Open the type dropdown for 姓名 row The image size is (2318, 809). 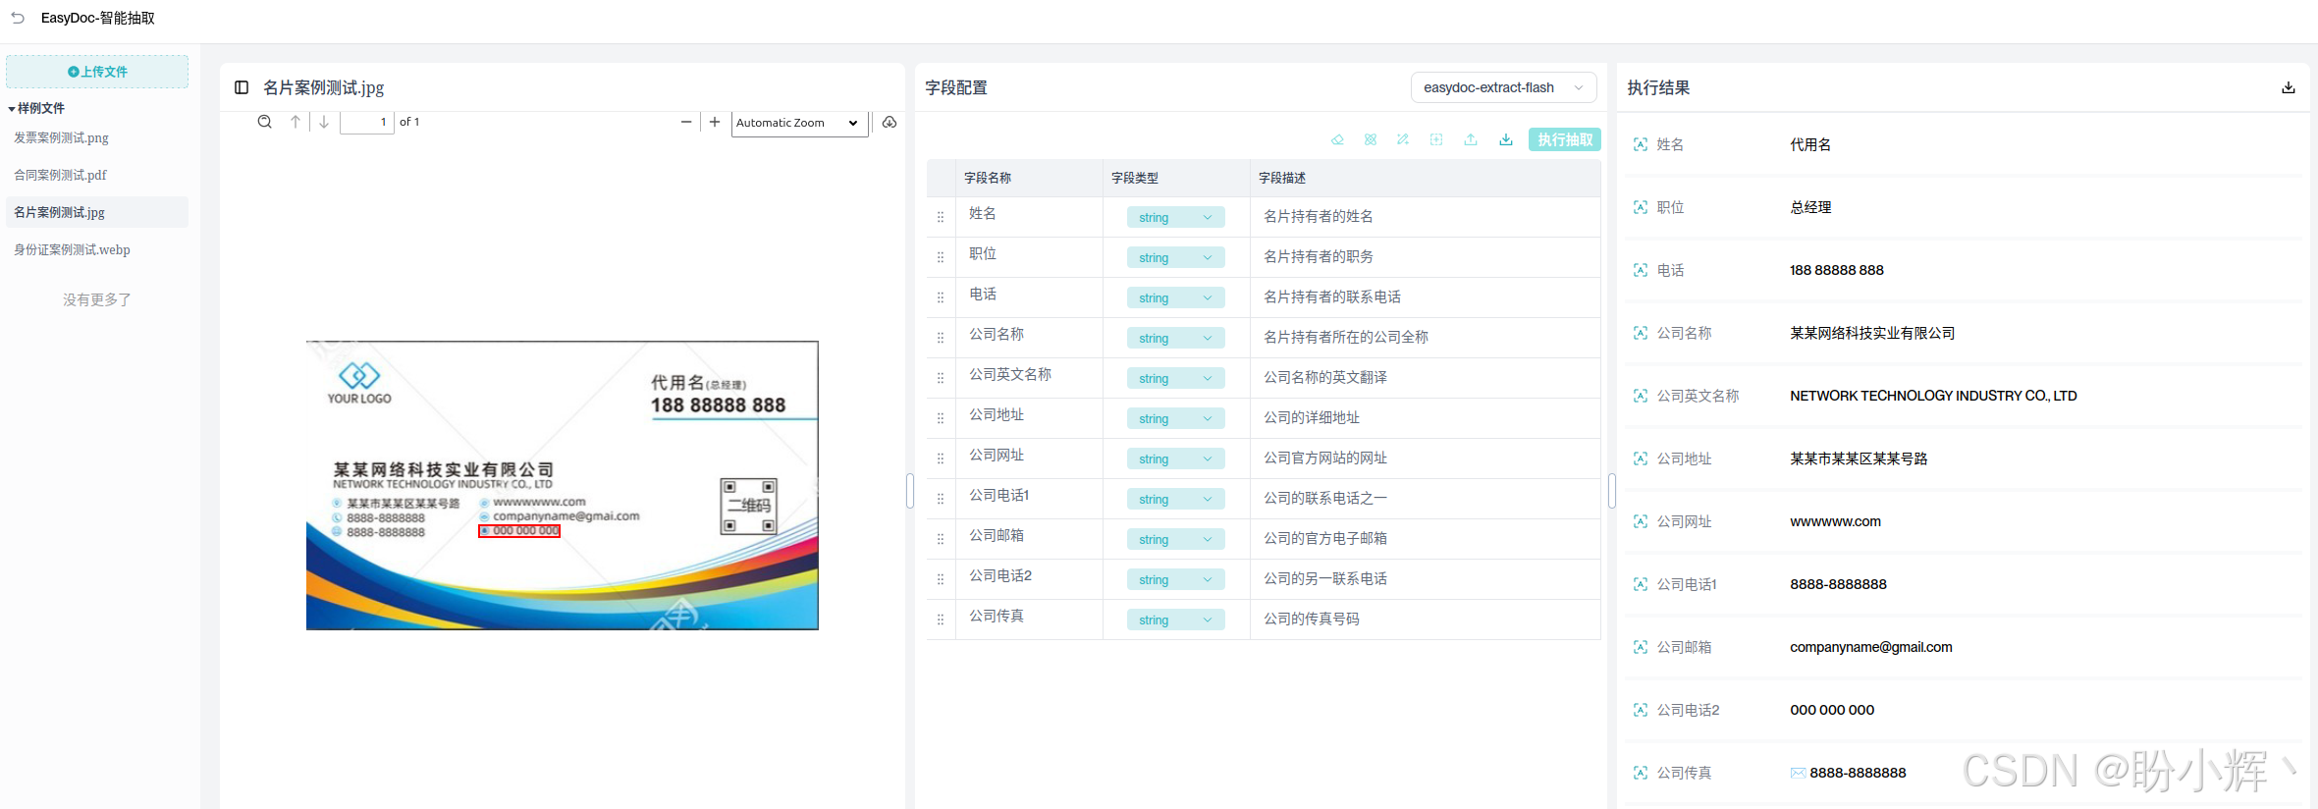tap(1175, 217)
